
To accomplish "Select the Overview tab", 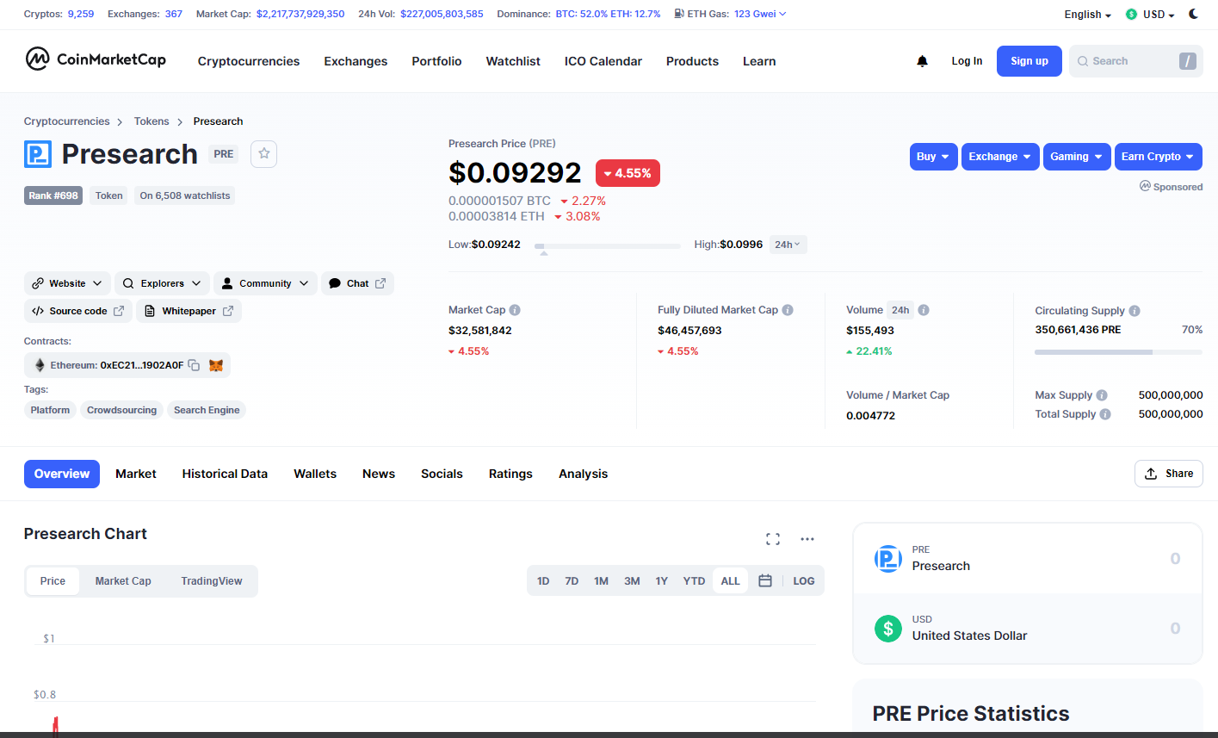I will [62, 474].
